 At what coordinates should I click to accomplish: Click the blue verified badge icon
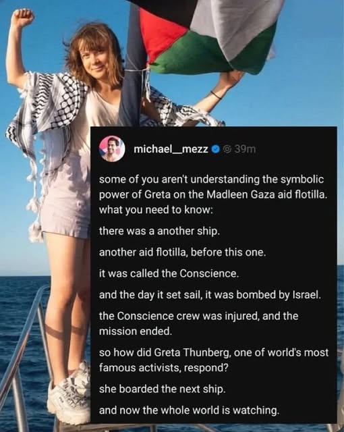(x=216, y=149)
